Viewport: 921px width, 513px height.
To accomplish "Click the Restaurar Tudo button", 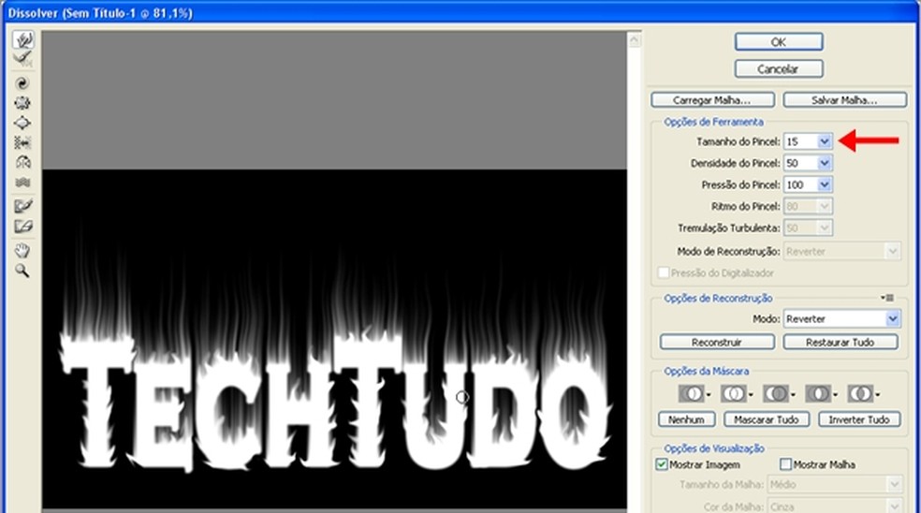I will pos(841,342).
